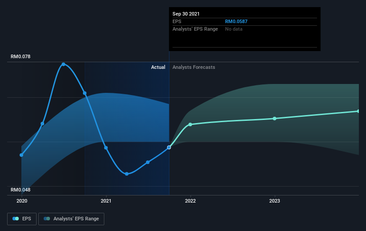Click the 2022 x-axis year label
This screenshot has height=231, width=366.
[190, 201]
